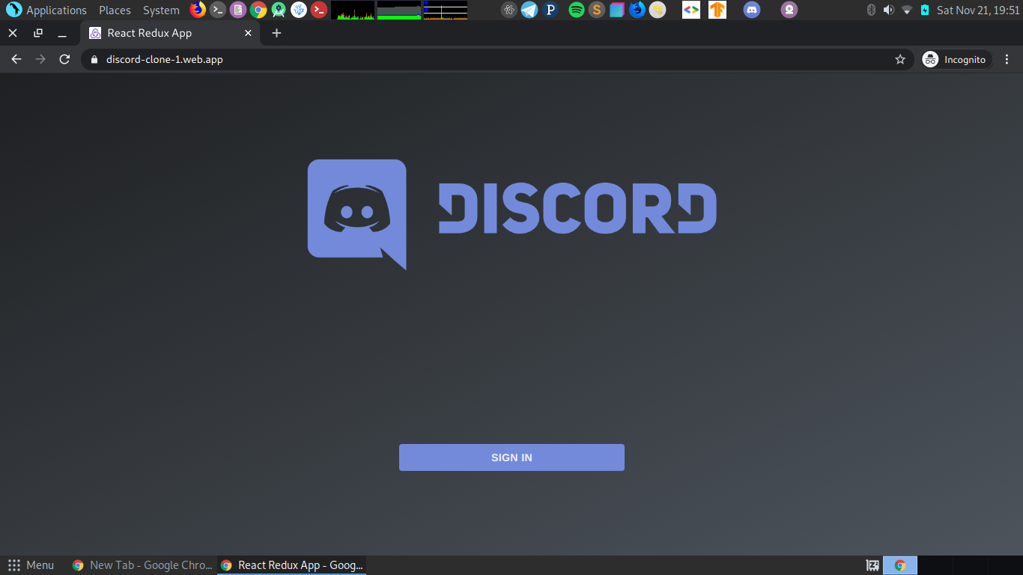Open the blue Firefox Developer Edition icon
This screenshot has width=1023, height=575.
coord(637,10)
